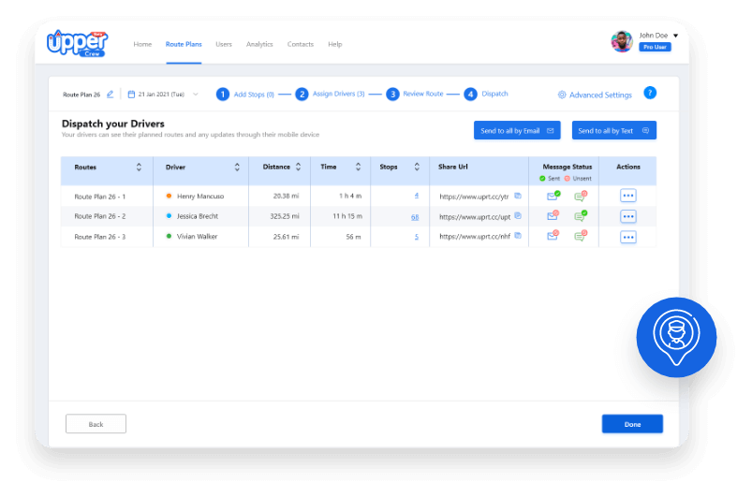Click the email status icon for Route Plan 26 - 1

[553, 196]
